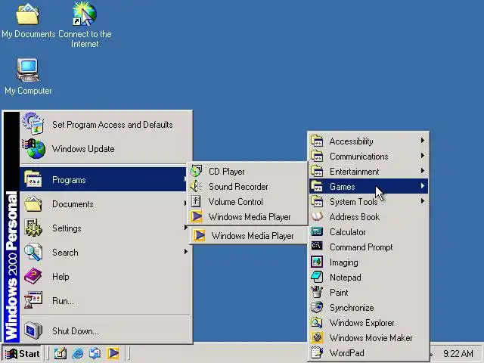Open Imaging application icon

pyautogui.click(x=317, y=262)
